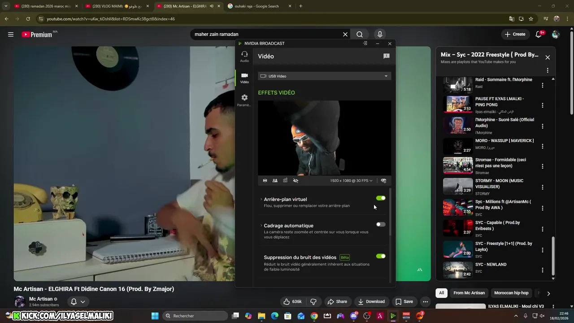The height and width of the screenshot is (323, 574).
Task: Click the taskbar Rechercher search box
Action: click(x=195, y=316)
